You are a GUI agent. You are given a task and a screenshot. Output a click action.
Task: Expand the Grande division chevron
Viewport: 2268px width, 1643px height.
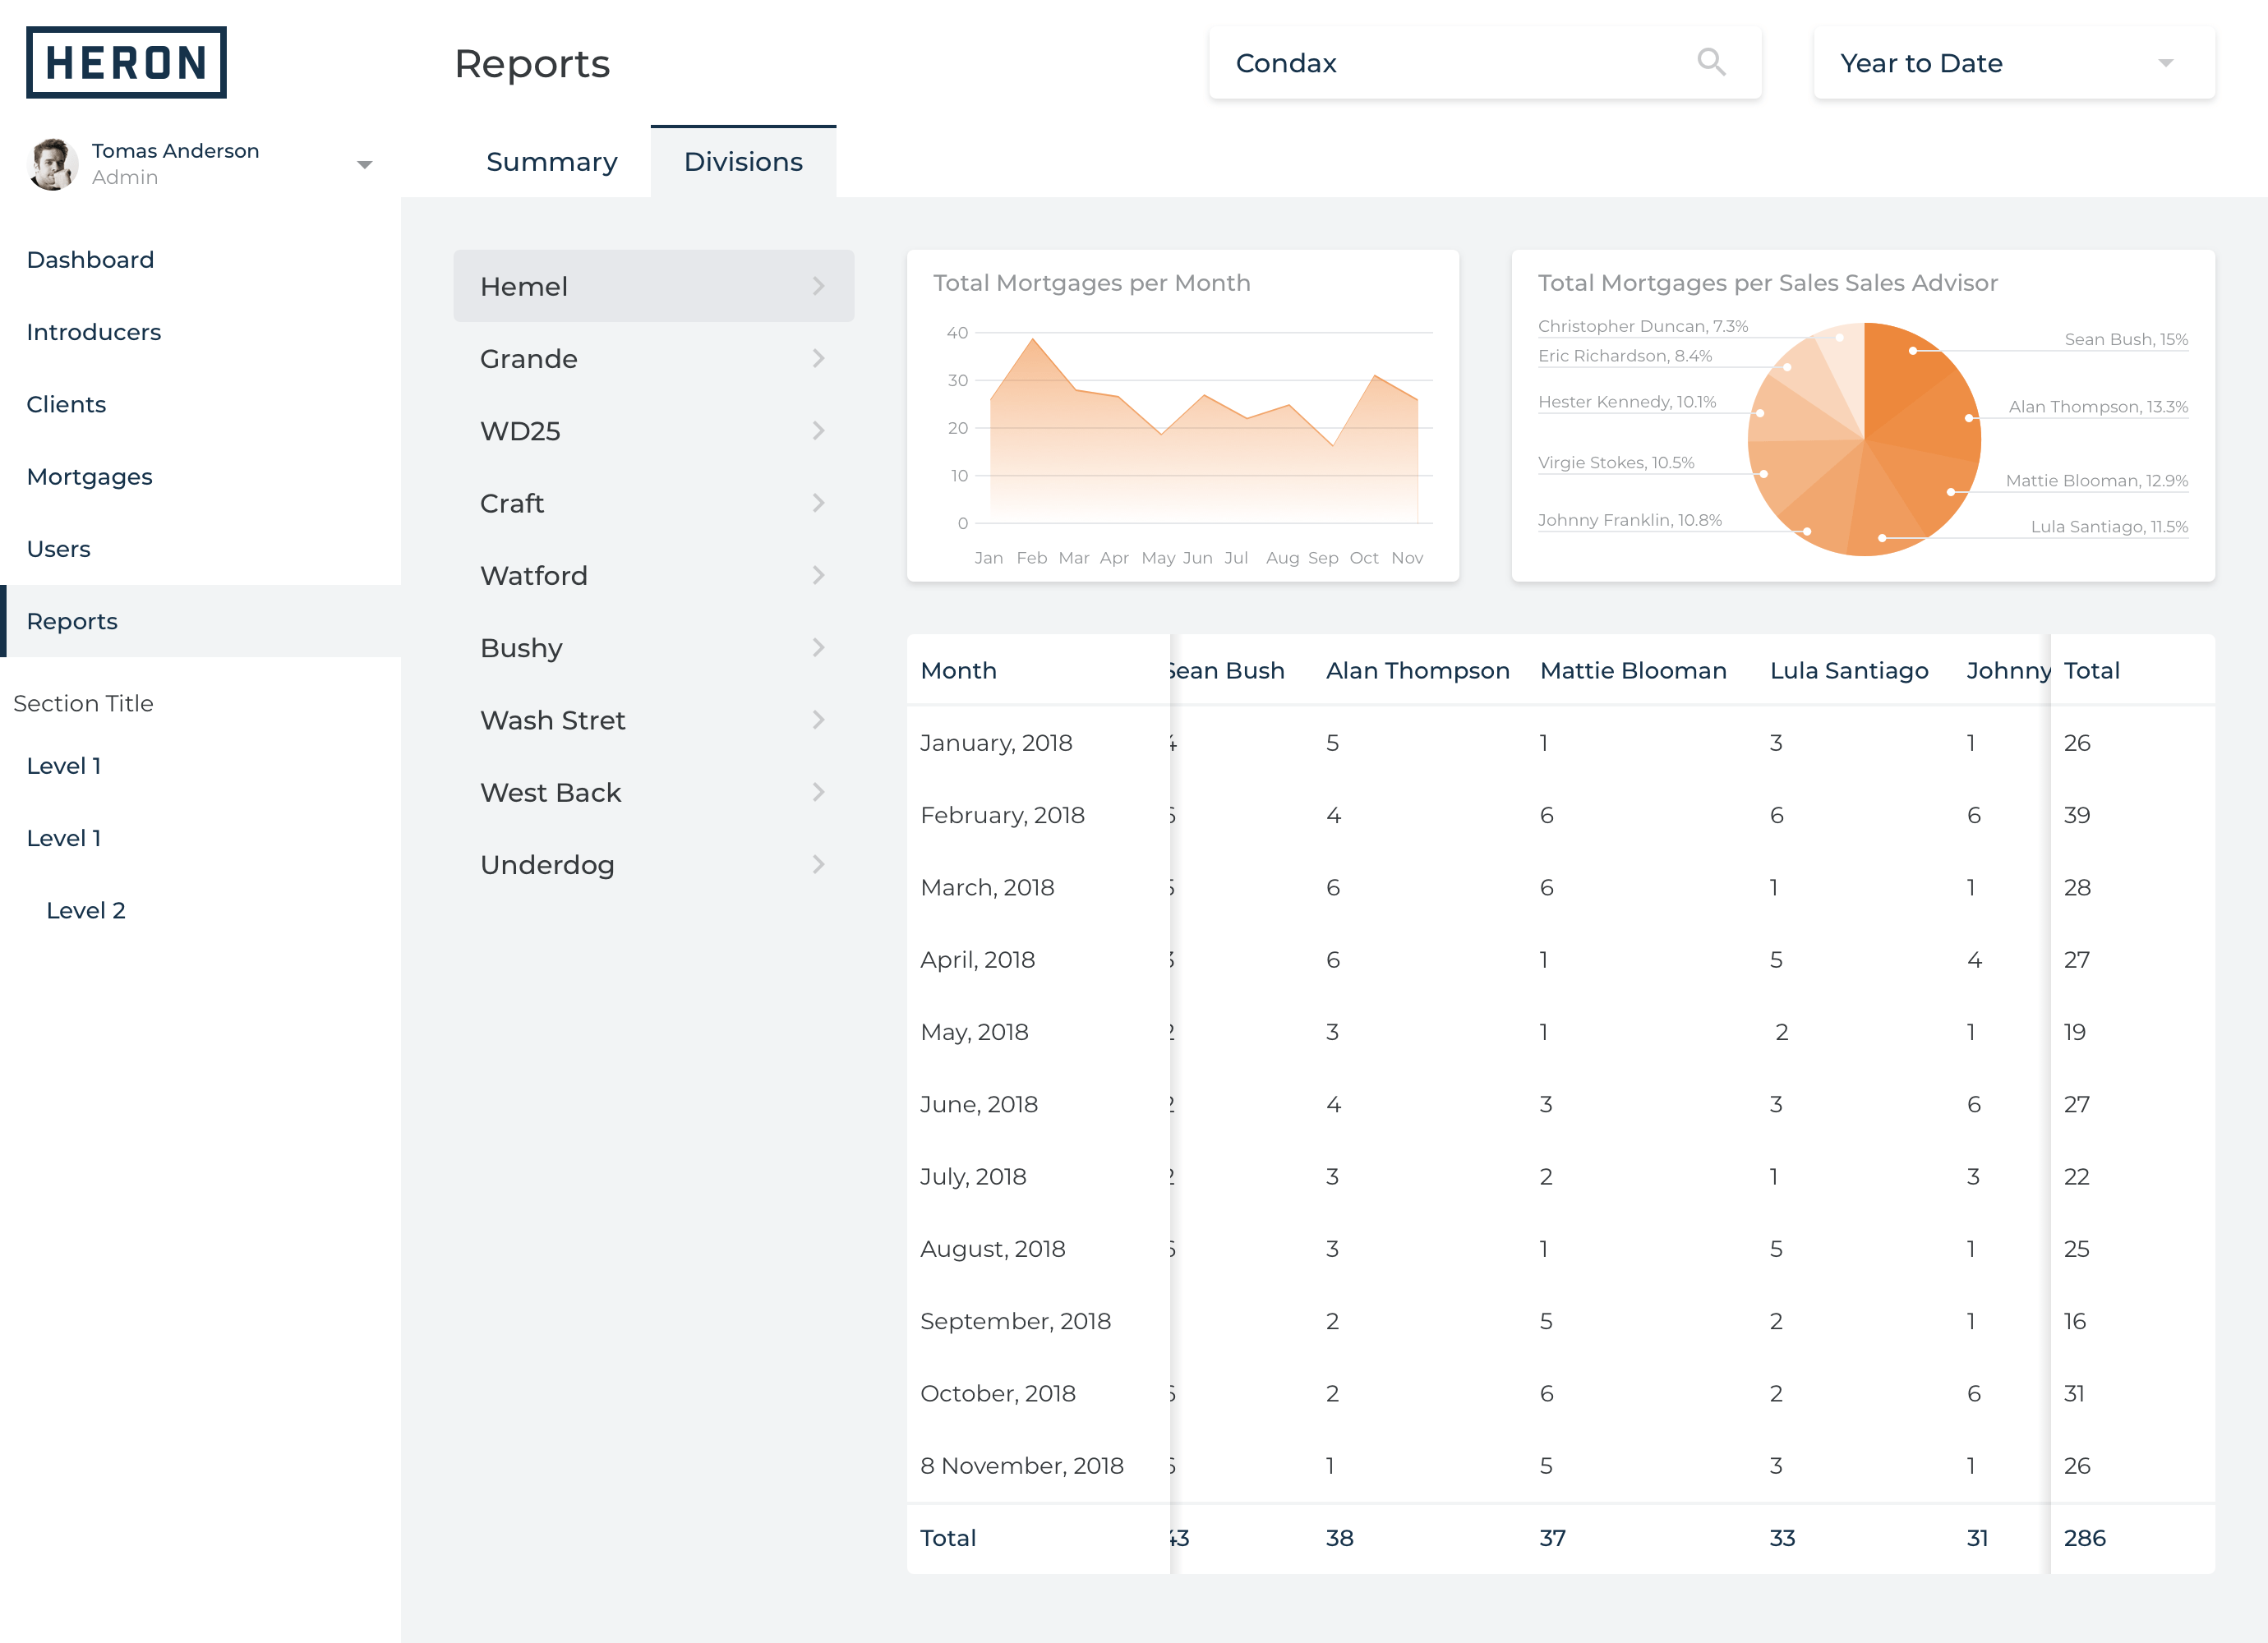point(818,358)
